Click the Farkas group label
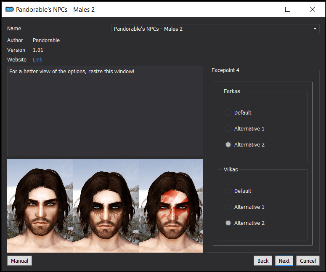This screenshot has height=272, width=326. pos(232,91)
